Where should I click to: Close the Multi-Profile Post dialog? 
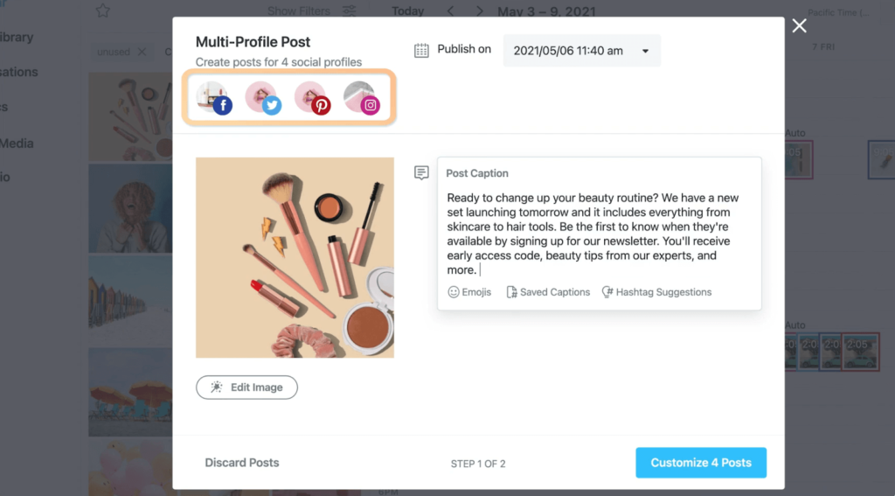click(799, 25)
